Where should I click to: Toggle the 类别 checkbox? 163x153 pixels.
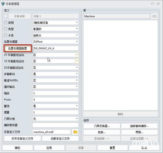pyautogui.click(x=5, y=23)
